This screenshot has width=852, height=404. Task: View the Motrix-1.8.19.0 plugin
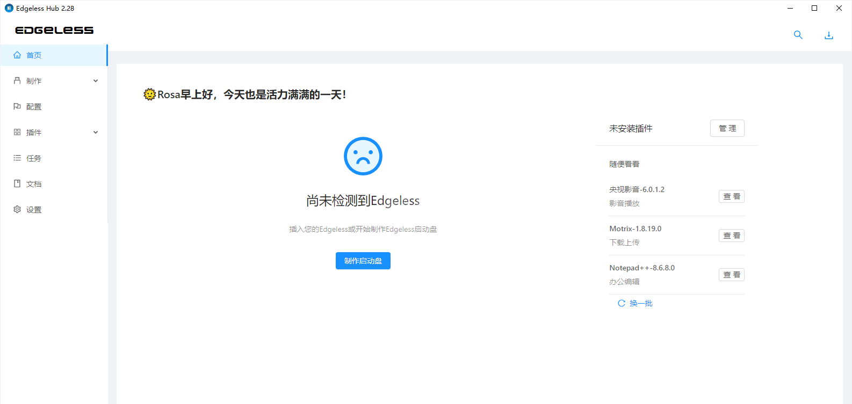pos(732,236)
